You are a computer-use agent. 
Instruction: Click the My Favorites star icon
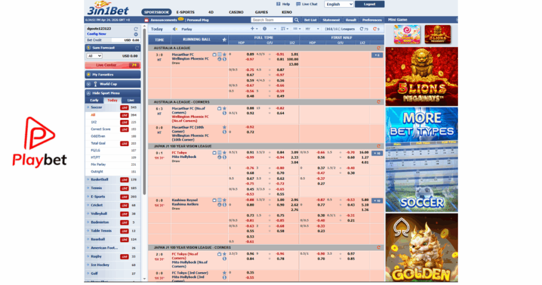click(89, 74)
